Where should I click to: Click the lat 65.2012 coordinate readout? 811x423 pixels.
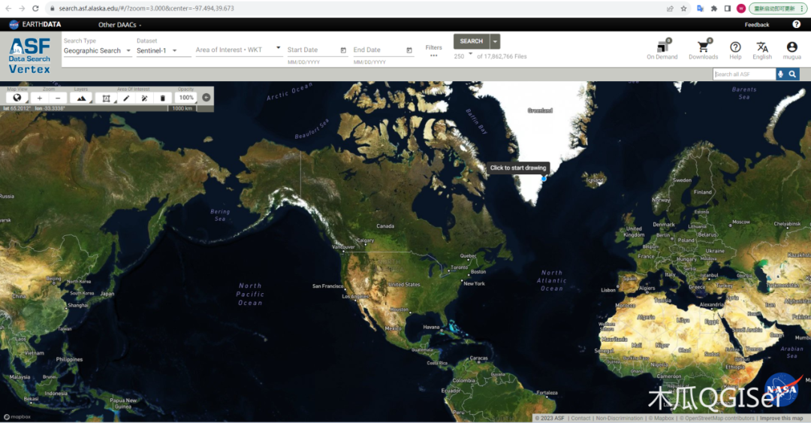[x=17, y=108]
